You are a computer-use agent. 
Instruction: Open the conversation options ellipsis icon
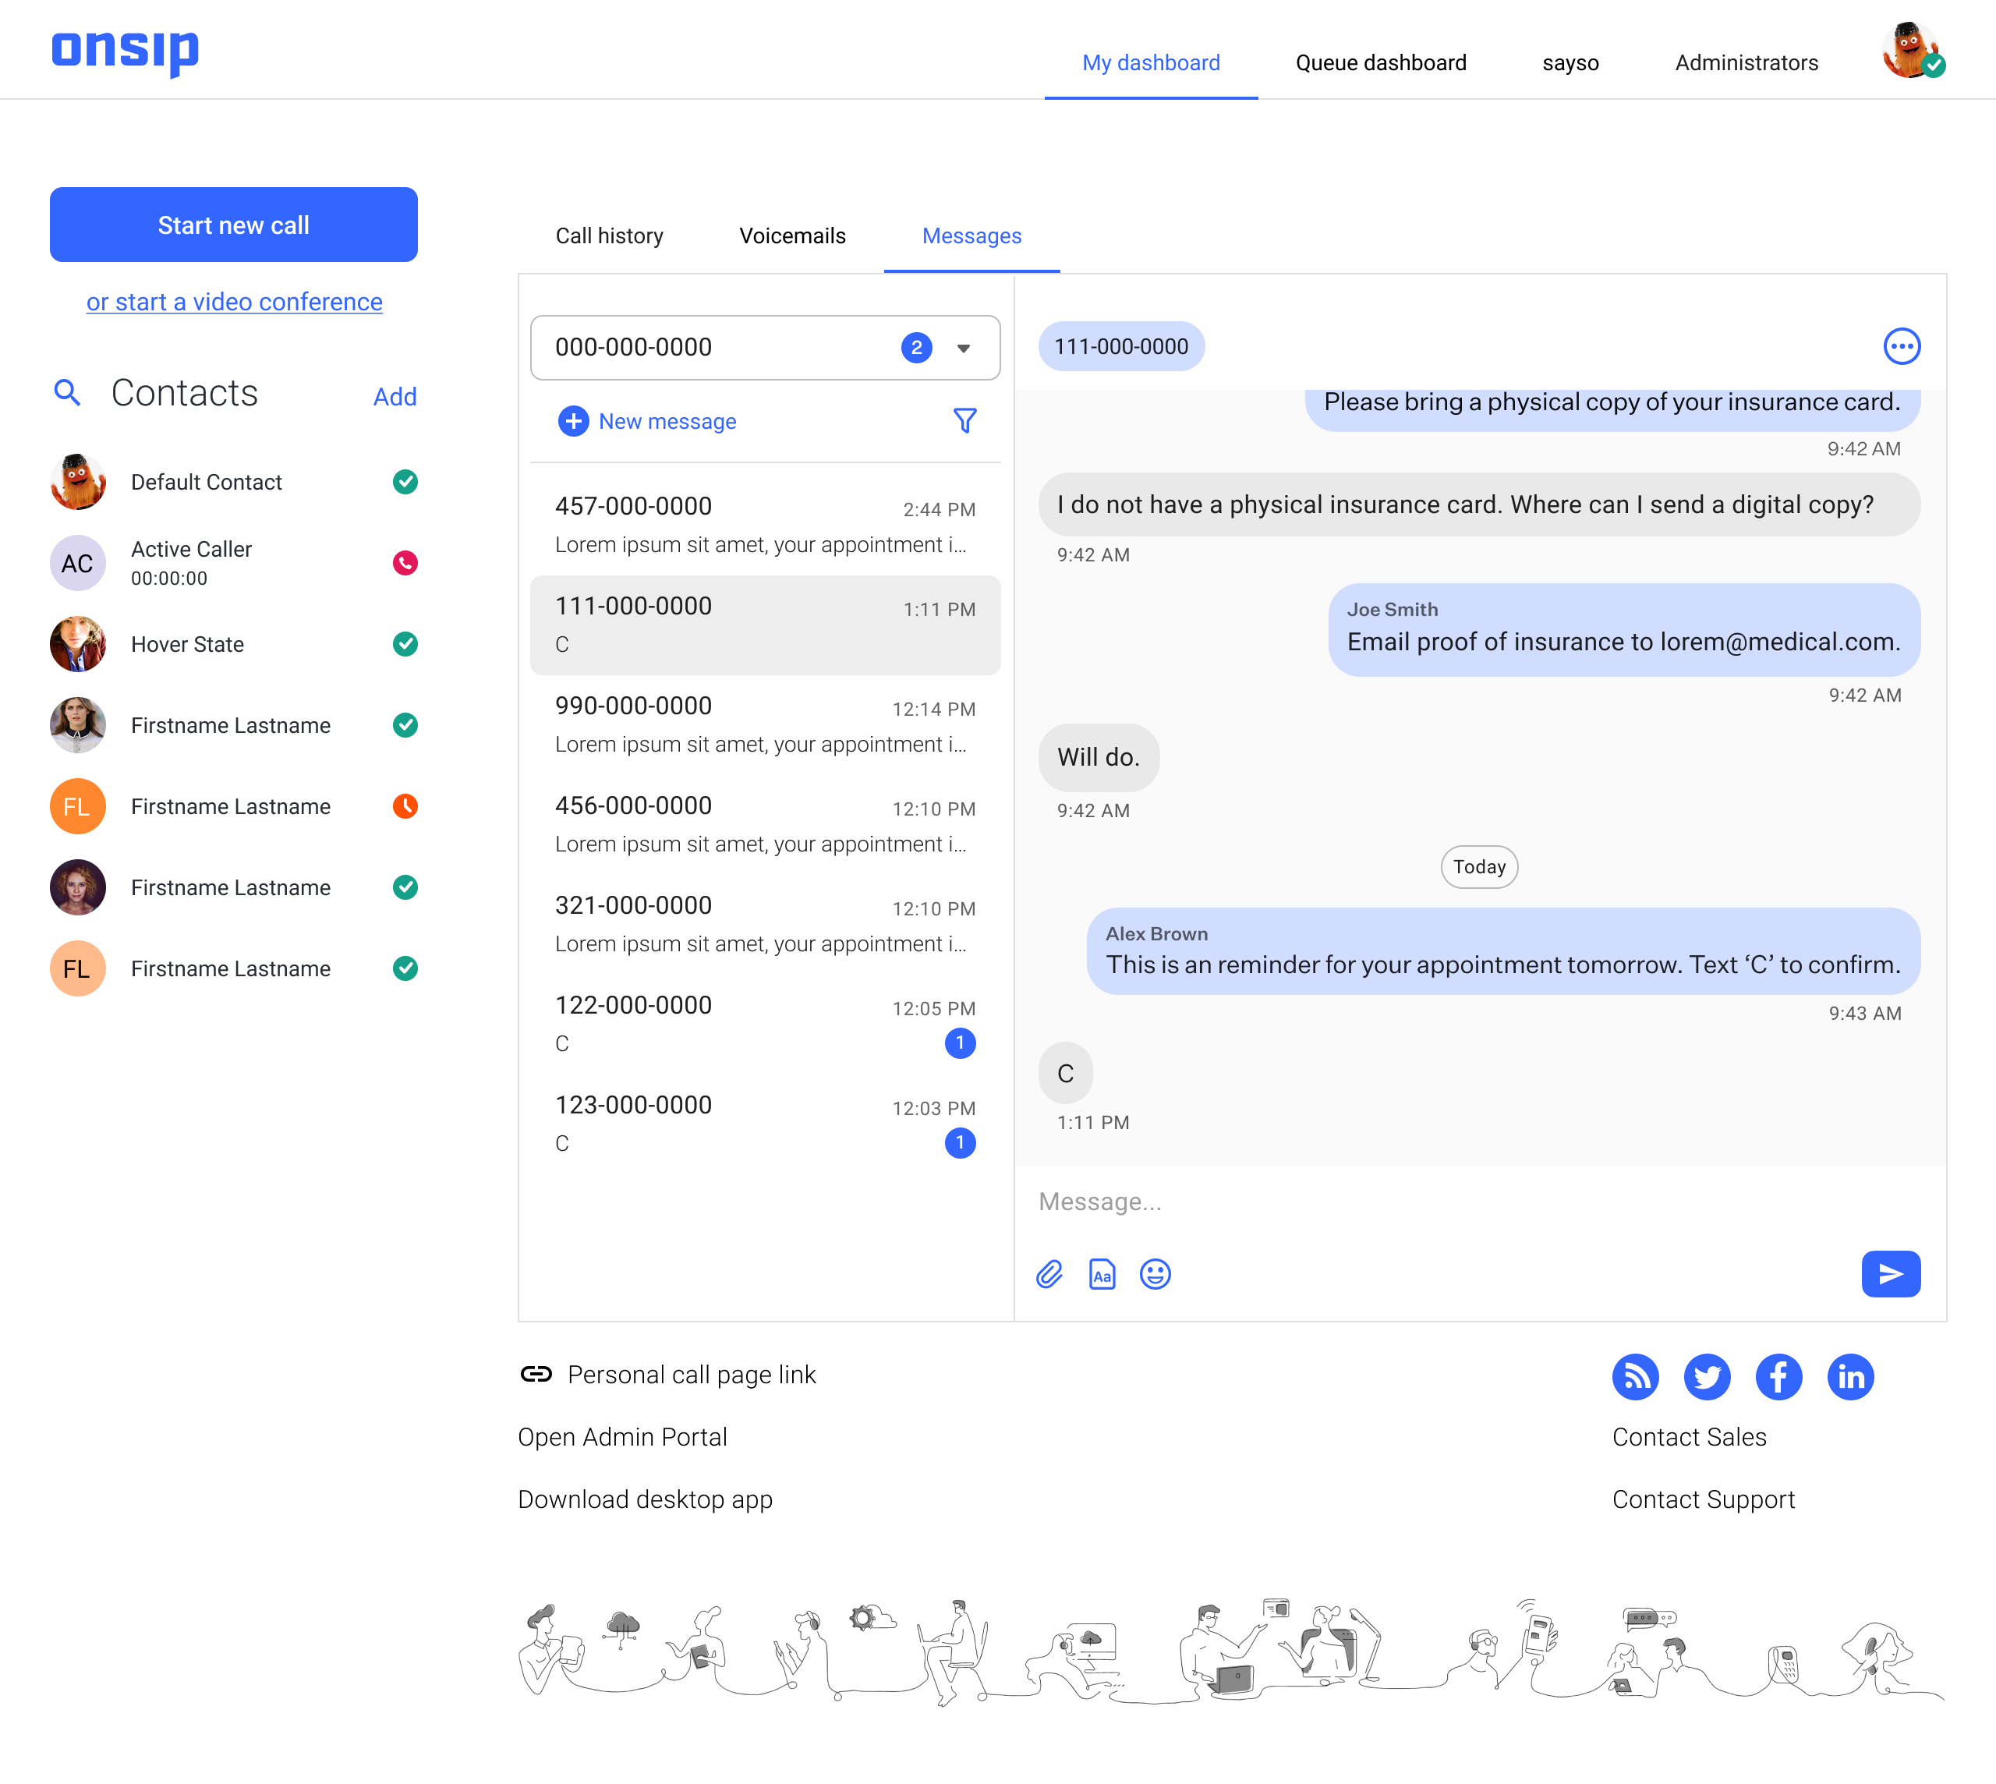(1902, 346)
